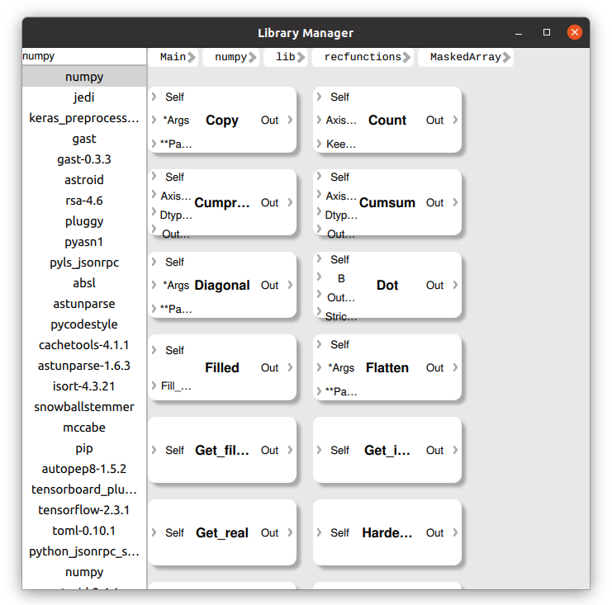This screenshot has width=612, height=605.
Task: Select isort-4.3.21 library entry
Action: pos(84,386)
